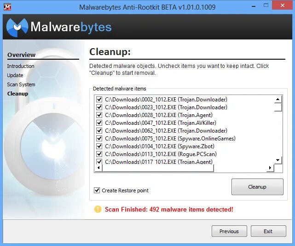Click the list's scroll up arrow
The width and height of the screenshot is (295, 246).
click(278, 99)
